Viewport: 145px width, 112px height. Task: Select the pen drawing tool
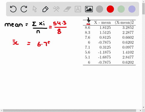click(45, 9)
